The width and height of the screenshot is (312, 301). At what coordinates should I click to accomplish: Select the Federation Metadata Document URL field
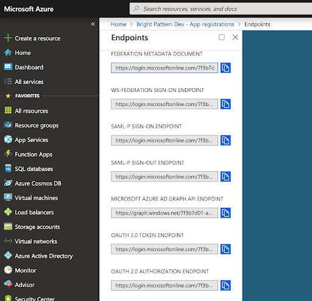pyautogui.click(x=165, y=68)
